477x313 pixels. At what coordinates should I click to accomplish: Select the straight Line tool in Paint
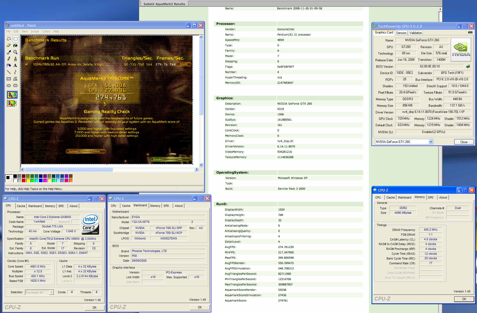coord(9,72)
